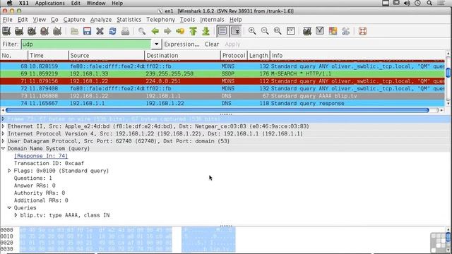Select packet 69 SSDP M-SEARCH row

(x=222, y=73)
